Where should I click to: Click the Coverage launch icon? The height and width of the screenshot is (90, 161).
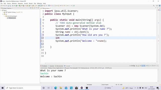(x=20, y=6)
